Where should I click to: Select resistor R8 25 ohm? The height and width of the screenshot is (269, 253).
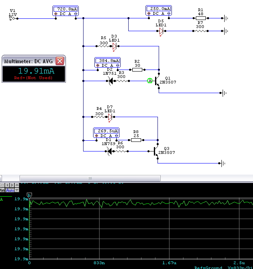pos(136,140)
